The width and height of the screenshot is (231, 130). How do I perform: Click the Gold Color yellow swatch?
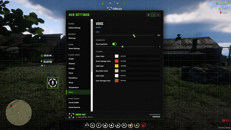117,66
